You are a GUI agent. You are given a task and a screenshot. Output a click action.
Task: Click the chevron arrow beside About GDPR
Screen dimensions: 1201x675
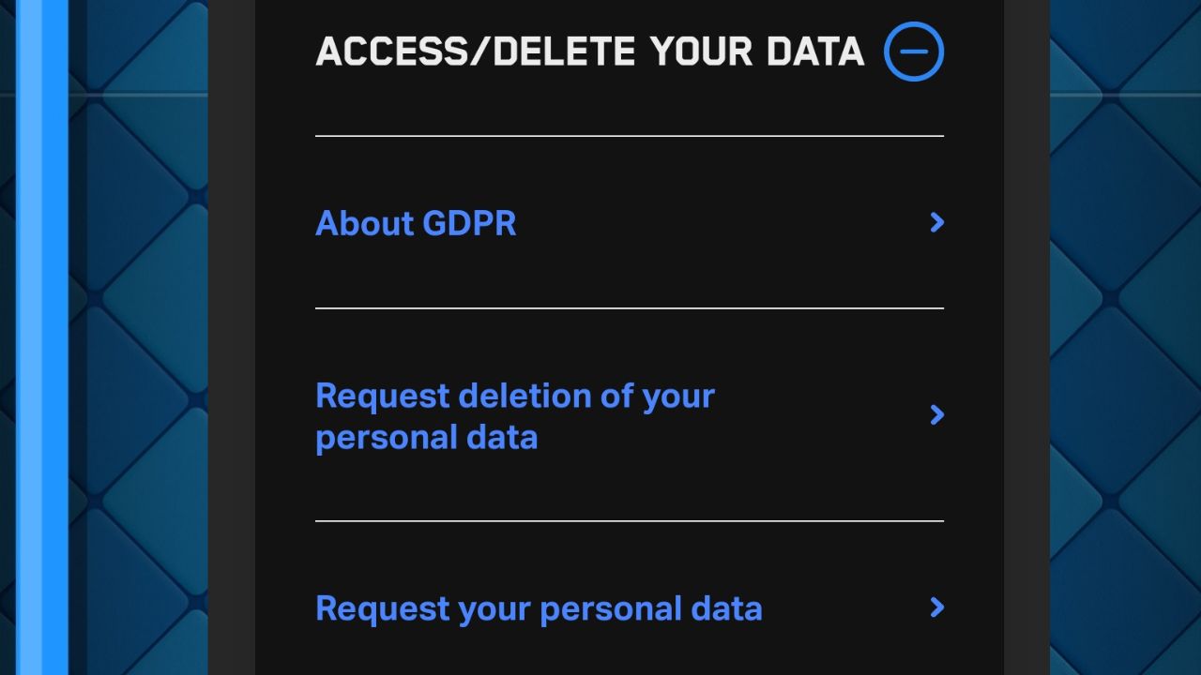(936, 222)
